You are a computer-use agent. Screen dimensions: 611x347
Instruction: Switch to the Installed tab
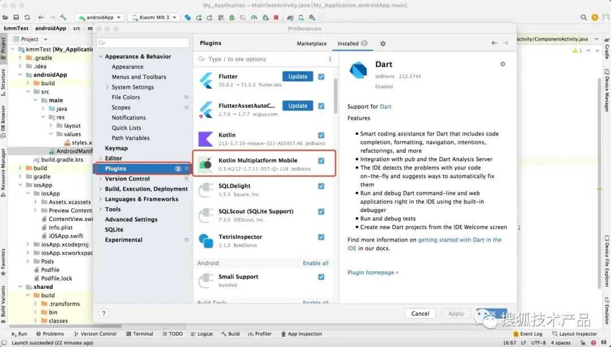pos(352,43)
